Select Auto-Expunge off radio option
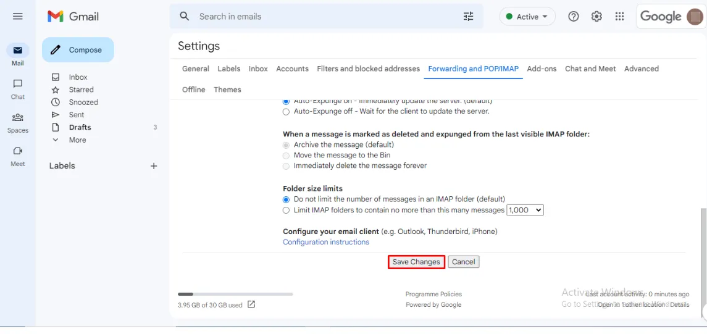Viewport: 707px width, 334px height. coord(286,112)
